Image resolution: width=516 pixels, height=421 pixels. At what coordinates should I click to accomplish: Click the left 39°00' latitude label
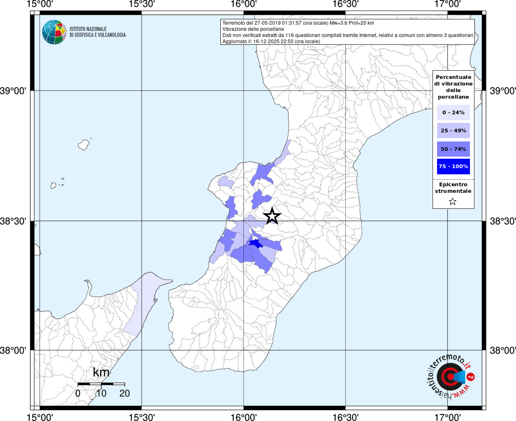13,91
